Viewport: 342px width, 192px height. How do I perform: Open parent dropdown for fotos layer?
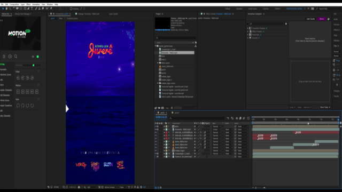[243, 126]
